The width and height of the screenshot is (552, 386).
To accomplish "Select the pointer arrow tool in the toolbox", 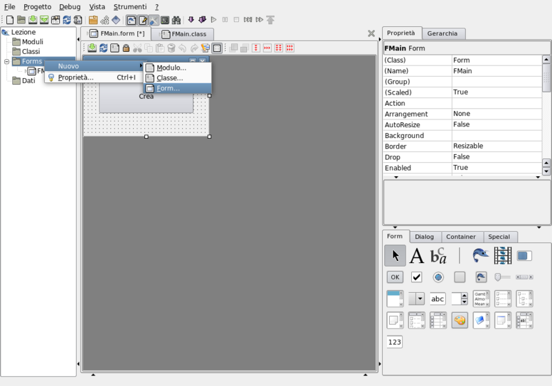I will (x=395, y=255).
